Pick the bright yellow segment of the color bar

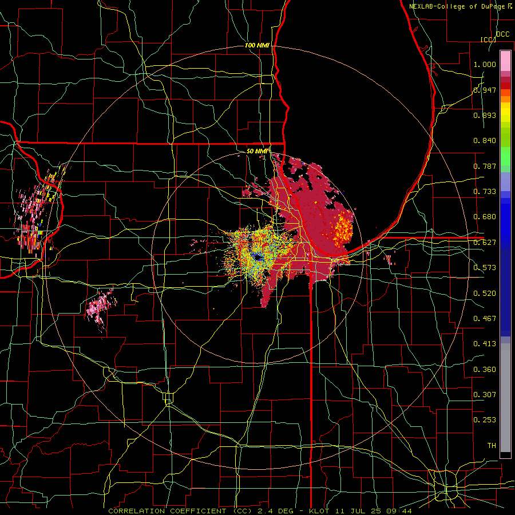(x=505, y=113)
